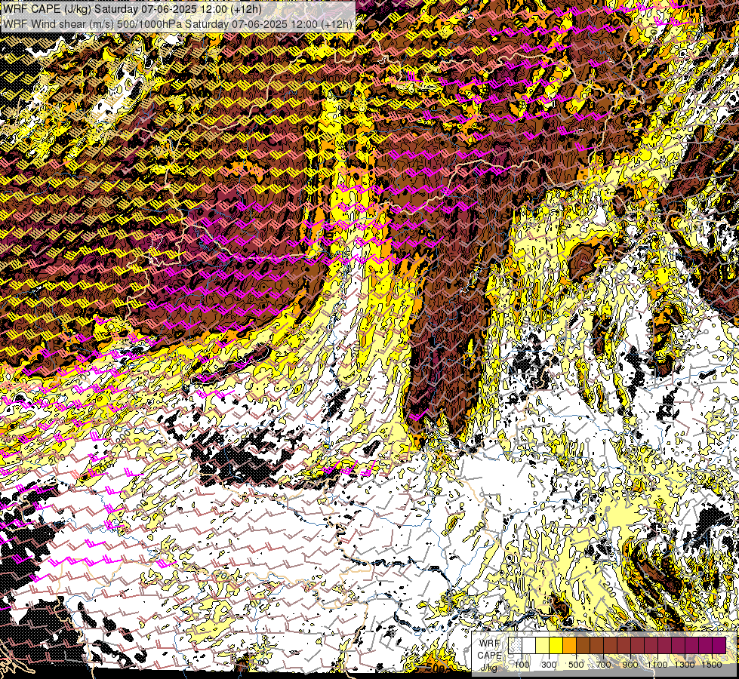
Task: Click the 300 legend value
Action: pyautogui.click(x=549, y=665)
